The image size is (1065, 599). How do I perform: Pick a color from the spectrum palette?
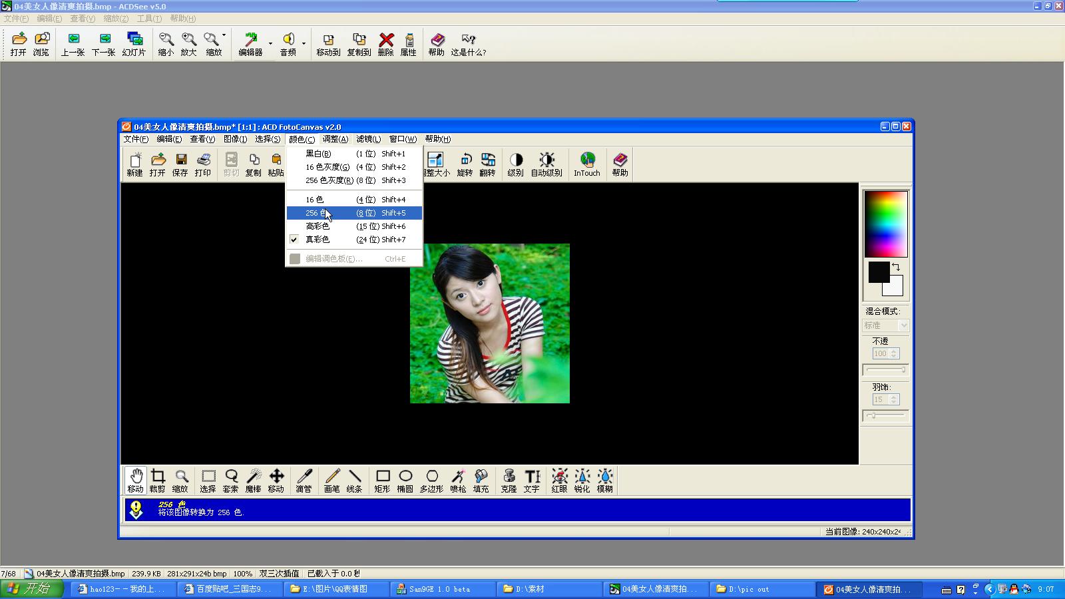point(885,224)
